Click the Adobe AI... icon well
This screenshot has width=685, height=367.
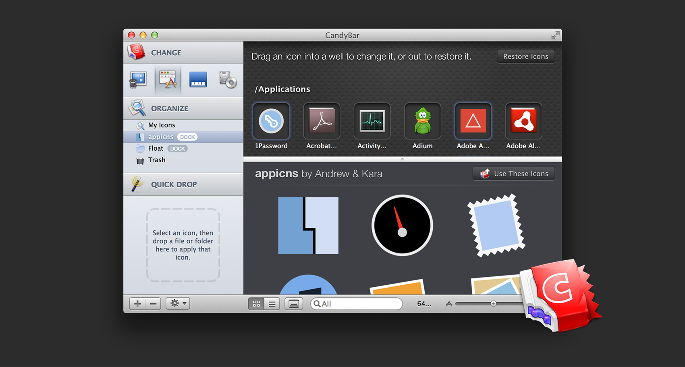[523, 121]
